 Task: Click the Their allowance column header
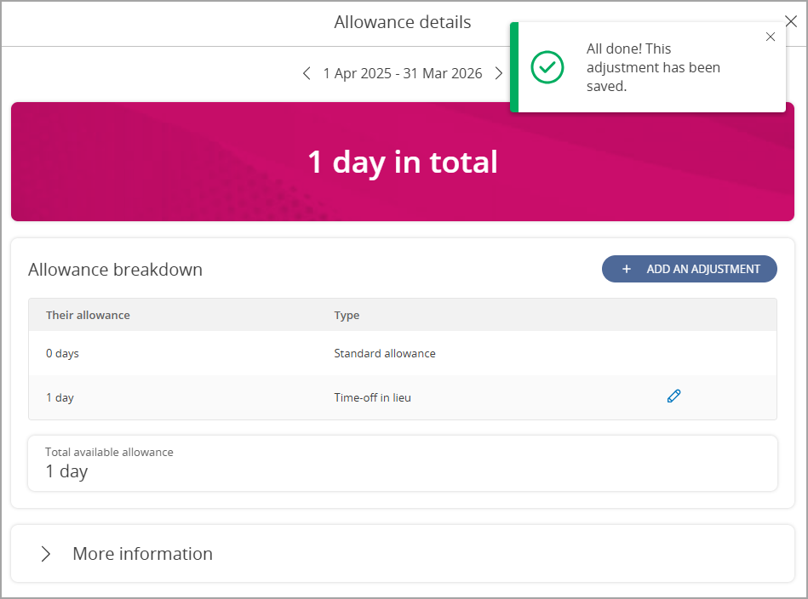(x=88, y=315)
